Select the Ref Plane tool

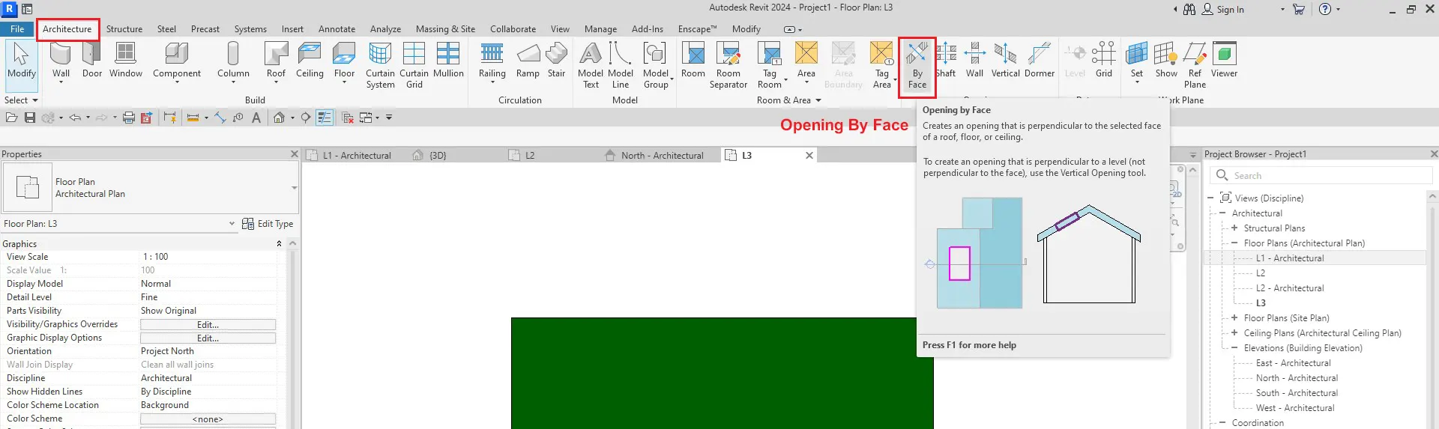[1195, 65]
